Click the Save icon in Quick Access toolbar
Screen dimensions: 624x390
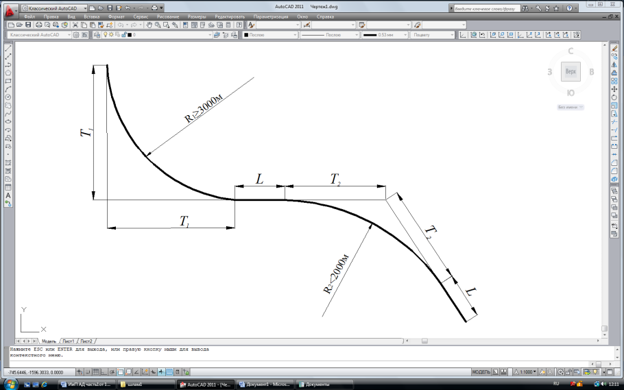click(x=110, y=8)
